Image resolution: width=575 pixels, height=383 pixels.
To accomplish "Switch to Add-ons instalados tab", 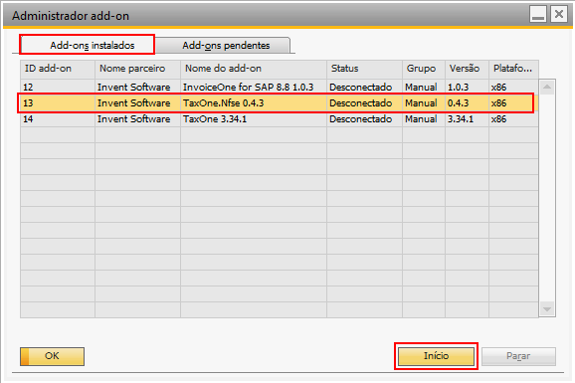I will click(88, 45).
